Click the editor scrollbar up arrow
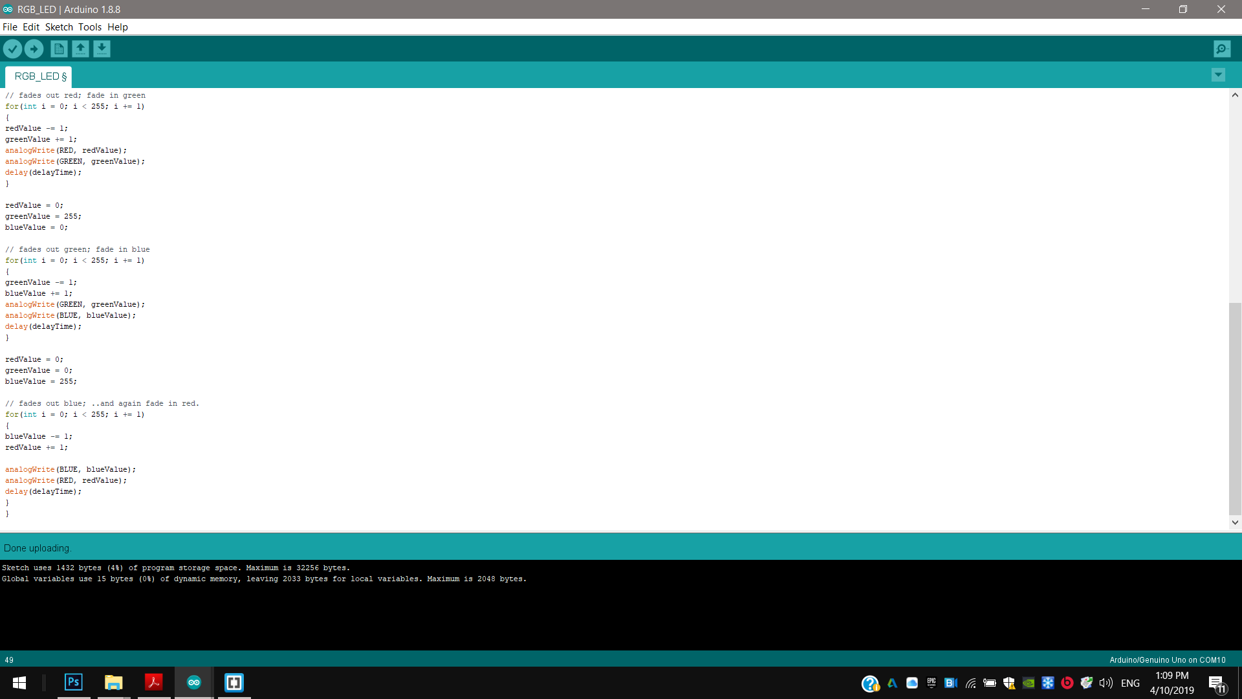1242x699 pixels. 1235,95
